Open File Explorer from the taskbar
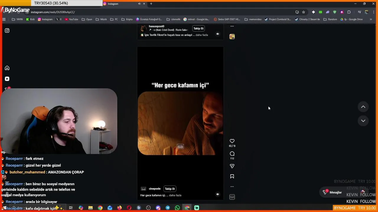 tap(90, 208)
